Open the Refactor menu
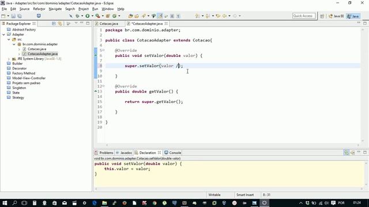 39,9
